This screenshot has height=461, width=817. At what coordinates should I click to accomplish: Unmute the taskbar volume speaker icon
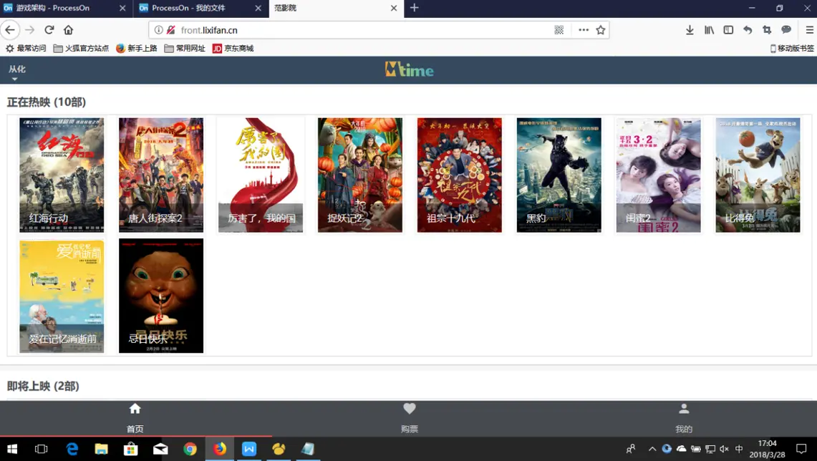(724, 449)
